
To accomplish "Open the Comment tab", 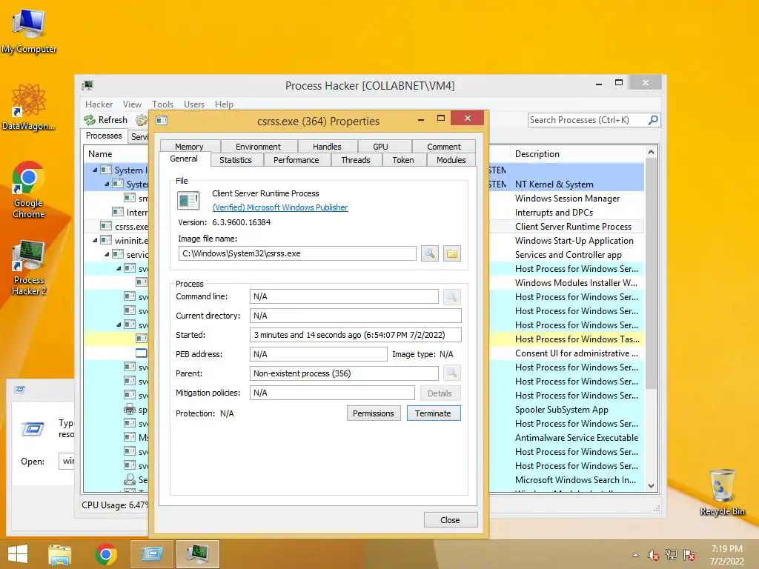I will point(444,147).
